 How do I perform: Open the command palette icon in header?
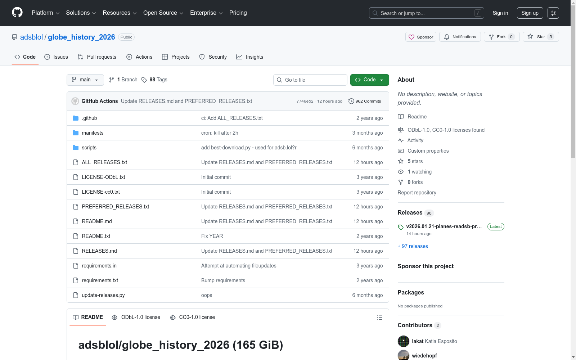553,13
